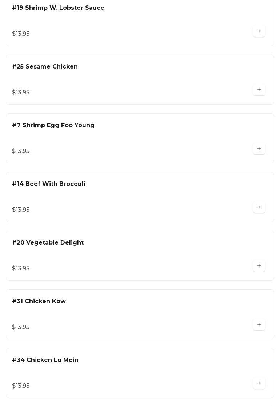Add #19 Shrimp W. Lobster Sauce to cart
280x406 pixels.
point(259,31)
